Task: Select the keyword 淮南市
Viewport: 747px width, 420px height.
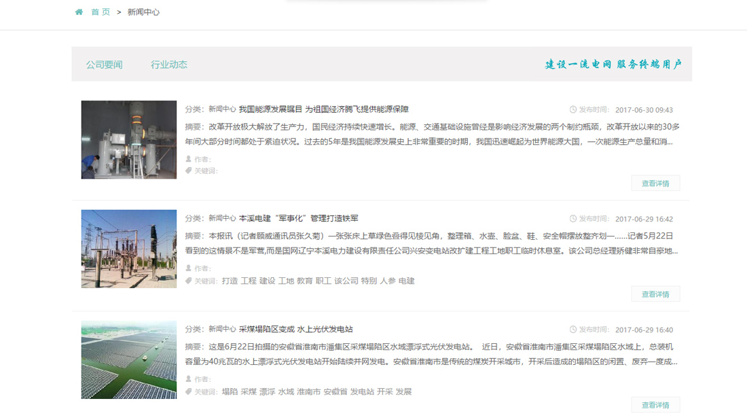Action: coord(309,391)
